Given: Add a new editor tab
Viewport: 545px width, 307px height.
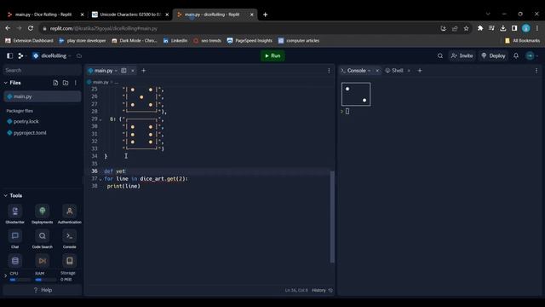Looking at the screenshot, I should pyautogui.click(x=144, y=71).
